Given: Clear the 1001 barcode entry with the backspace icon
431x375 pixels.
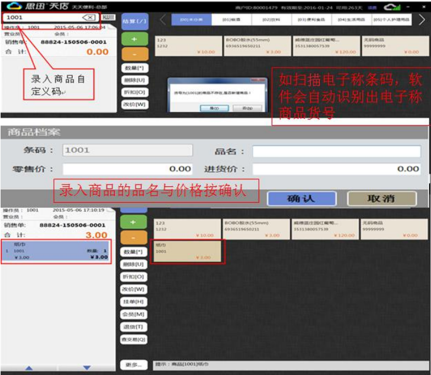Looking at the screenshot, I should 89,18.
